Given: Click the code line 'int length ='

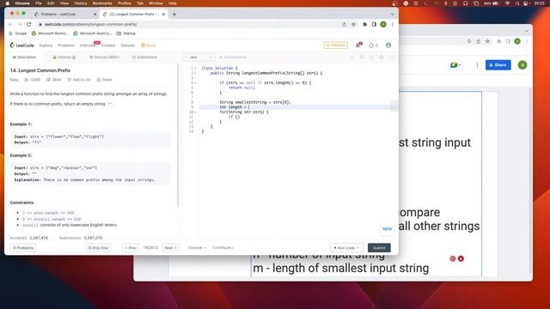Looking at the screenshot, I should [234, 107].
